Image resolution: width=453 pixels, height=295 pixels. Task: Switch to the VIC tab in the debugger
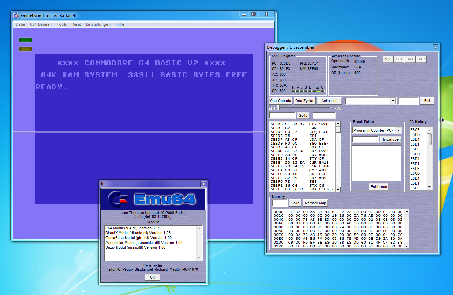click(x=388, y=59)
